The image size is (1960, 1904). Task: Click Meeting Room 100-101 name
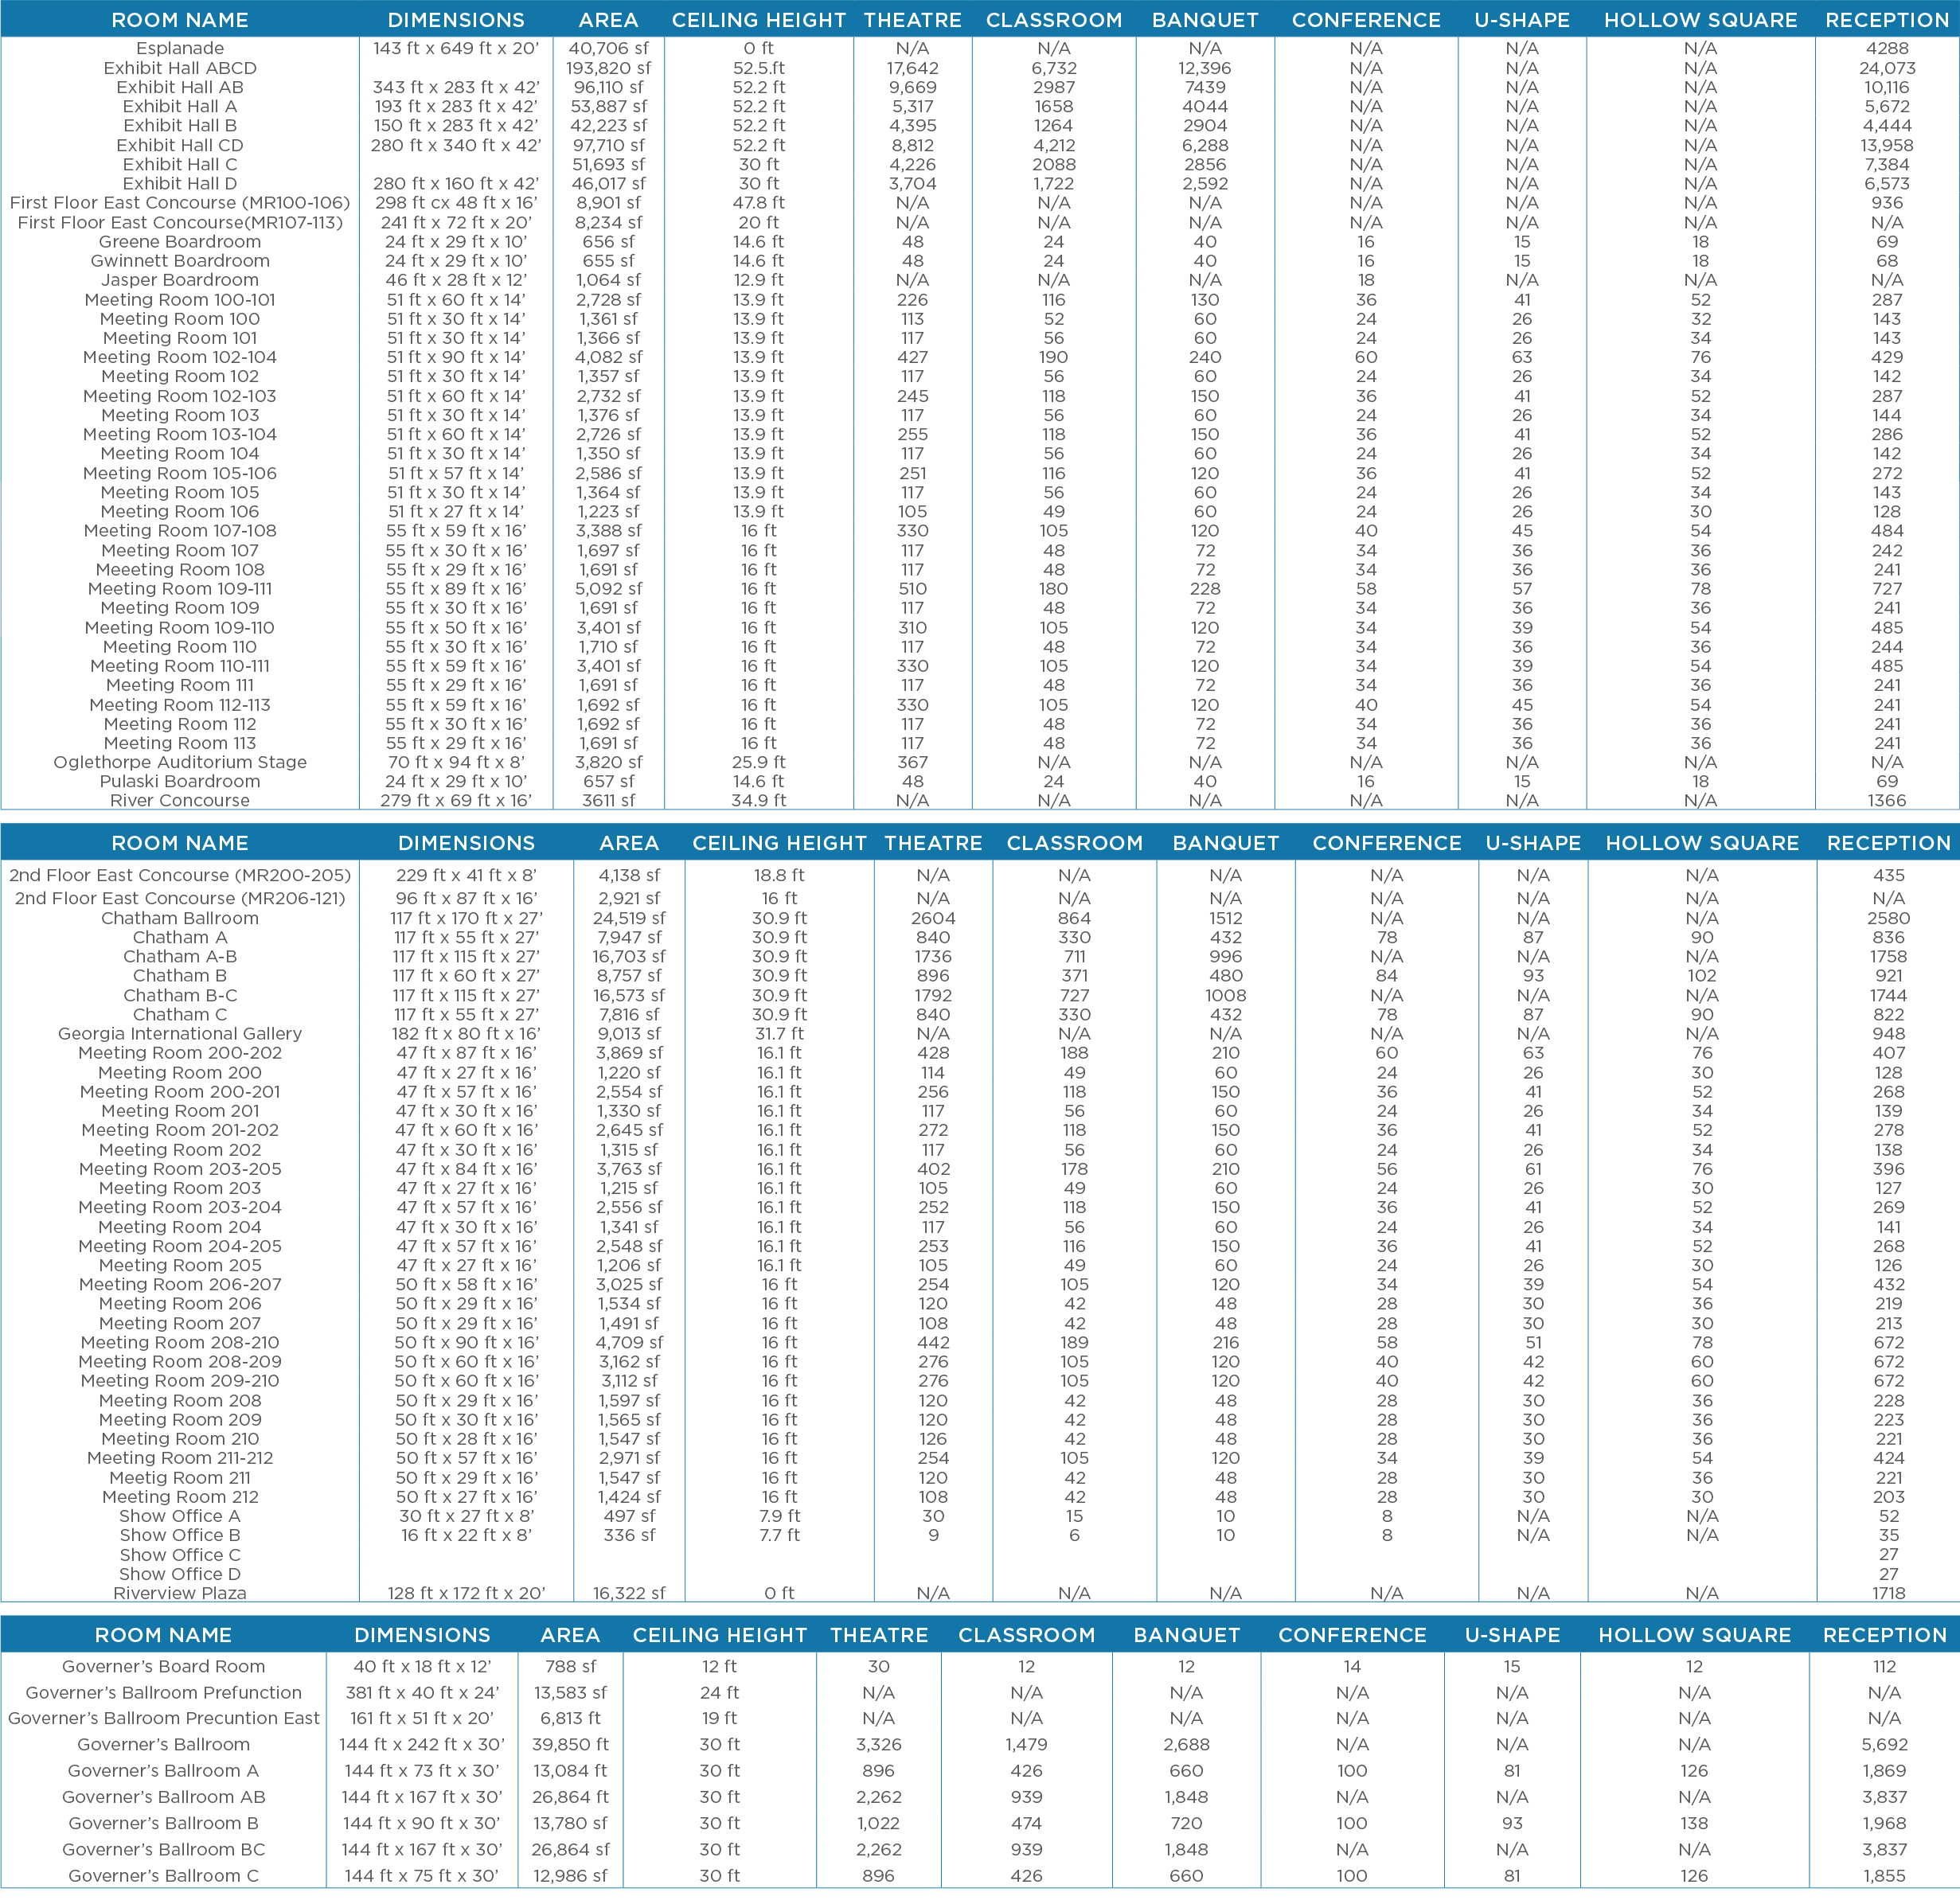coord(180,300)
